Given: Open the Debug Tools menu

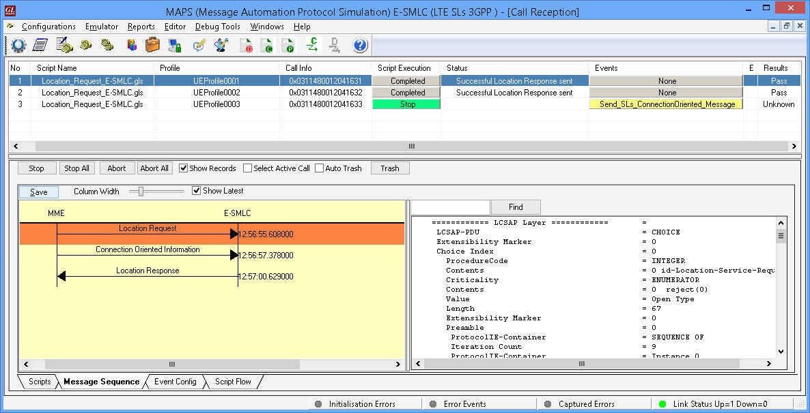Looking at the screenshot, I should [218, 27].
